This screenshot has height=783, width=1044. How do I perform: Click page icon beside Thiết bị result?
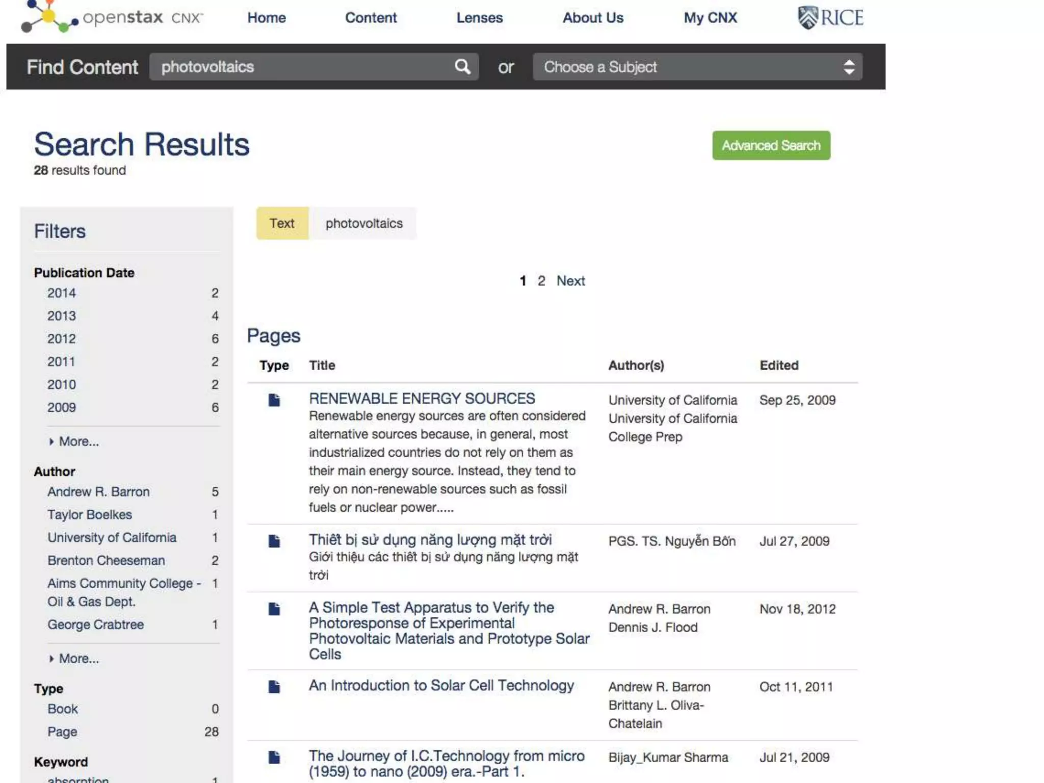tap(274, 541)
